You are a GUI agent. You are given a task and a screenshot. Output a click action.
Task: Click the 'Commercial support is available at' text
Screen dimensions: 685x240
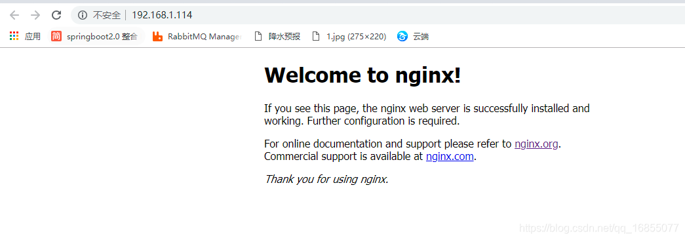click(x=343, y=157)
